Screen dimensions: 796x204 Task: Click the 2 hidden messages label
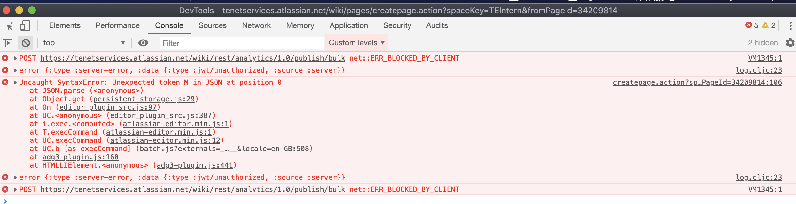tap(763, 43)
